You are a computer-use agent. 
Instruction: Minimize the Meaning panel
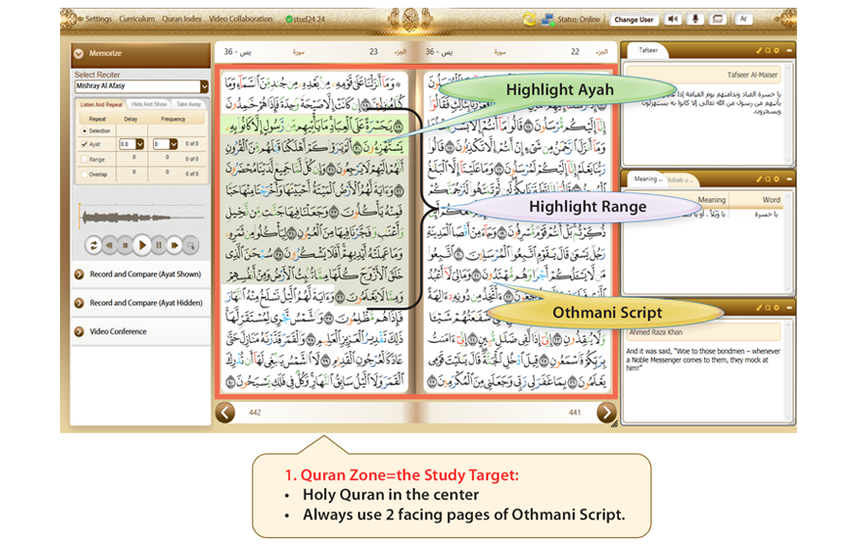tap(789, 179)
